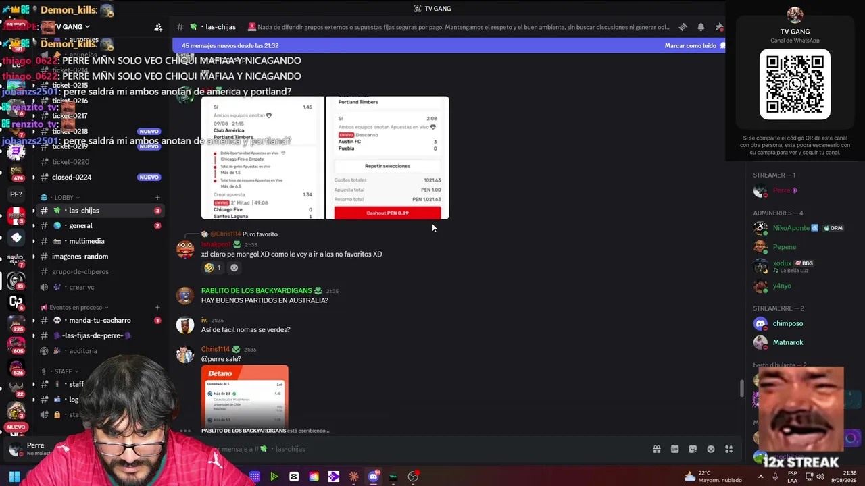
Task: Switch to the multimedia channel
Action: click(101, 241)
